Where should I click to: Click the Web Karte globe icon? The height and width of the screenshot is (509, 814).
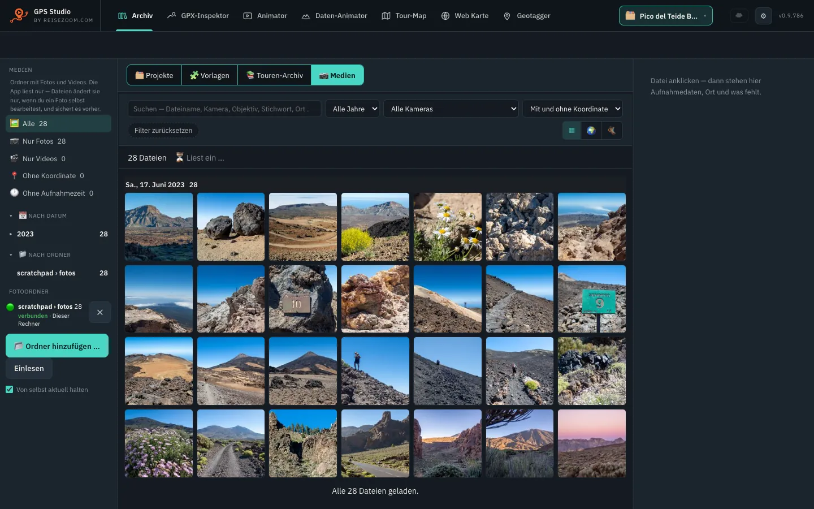click(x=445, y=16)
